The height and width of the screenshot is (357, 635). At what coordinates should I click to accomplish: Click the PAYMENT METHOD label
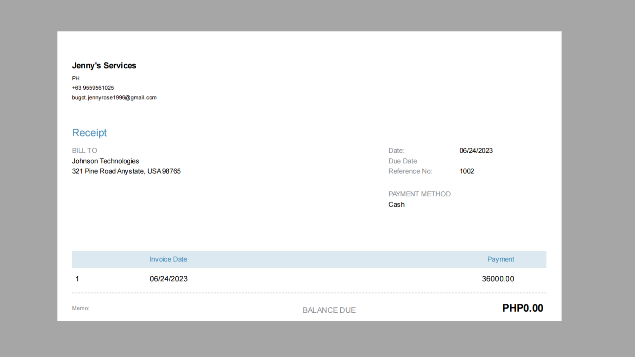[419, 194]
